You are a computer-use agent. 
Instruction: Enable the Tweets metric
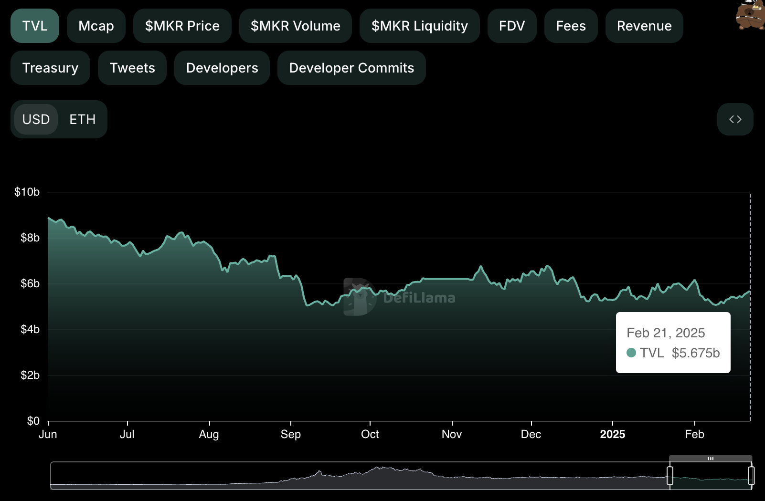click(132, 68)
